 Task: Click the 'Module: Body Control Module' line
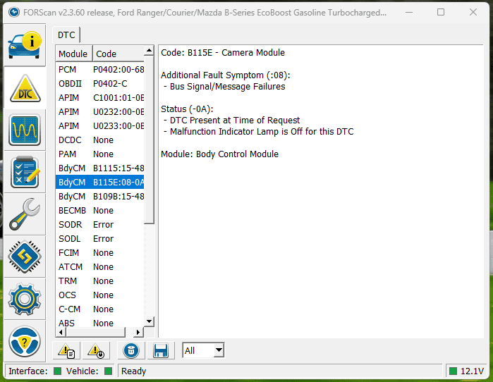click(x=220, y=154)
